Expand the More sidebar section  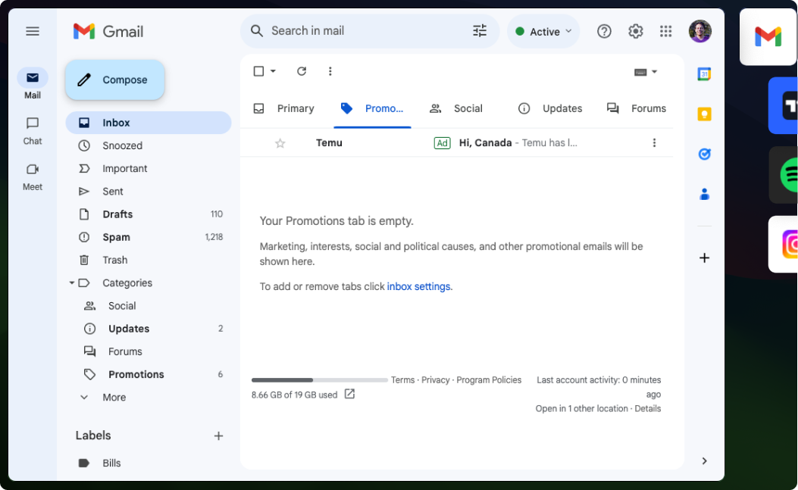click(x=149, y=398)
